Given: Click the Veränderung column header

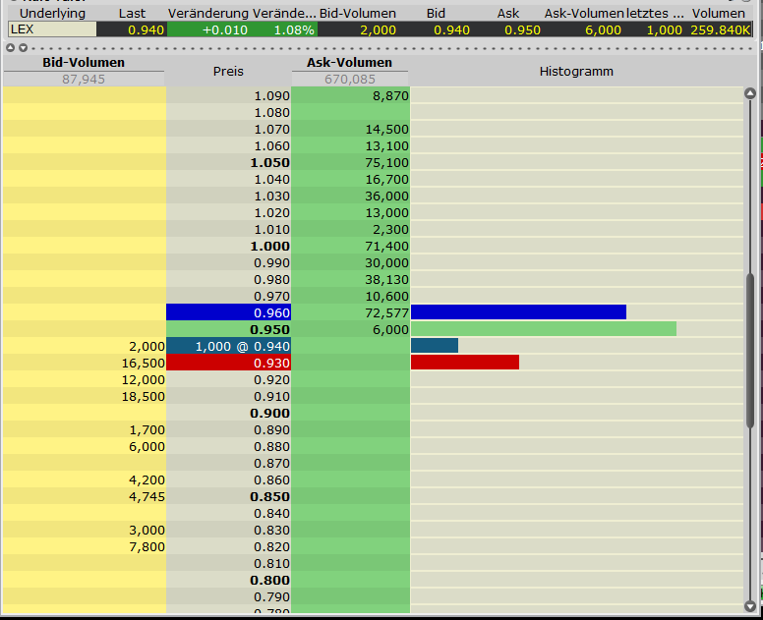Looking at the screenshot, I should point(208,14).
